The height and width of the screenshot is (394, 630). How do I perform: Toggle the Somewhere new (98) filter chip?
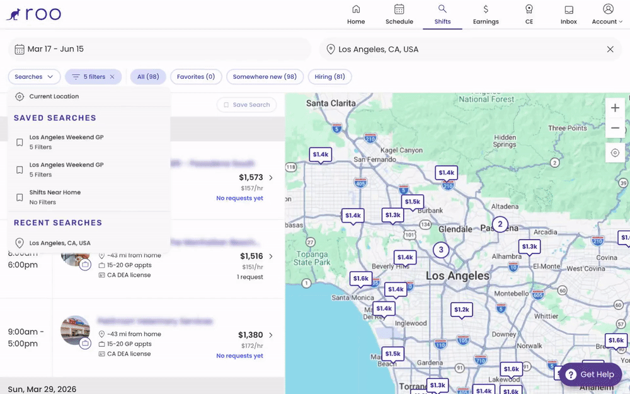(x=265, y=77)
